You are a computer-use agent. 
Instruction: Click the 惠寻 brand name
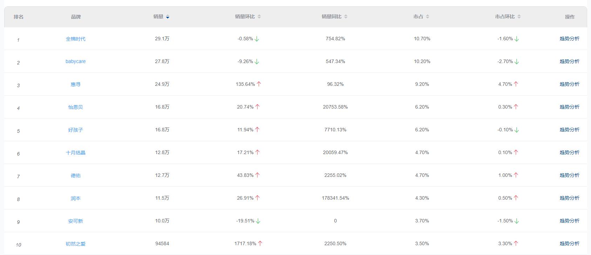point(75,84)
